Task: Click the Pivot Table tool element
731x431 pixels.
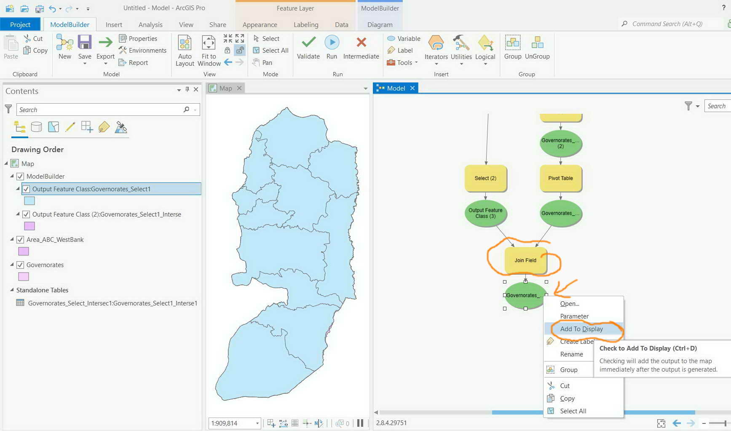Action: tap(560, 178)
